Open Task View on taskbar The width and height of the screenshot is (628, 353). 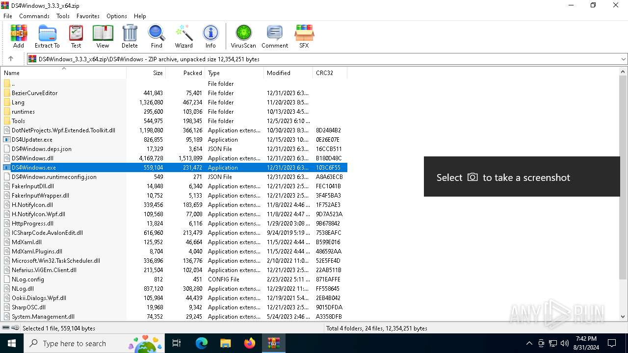tap(177, 343)
